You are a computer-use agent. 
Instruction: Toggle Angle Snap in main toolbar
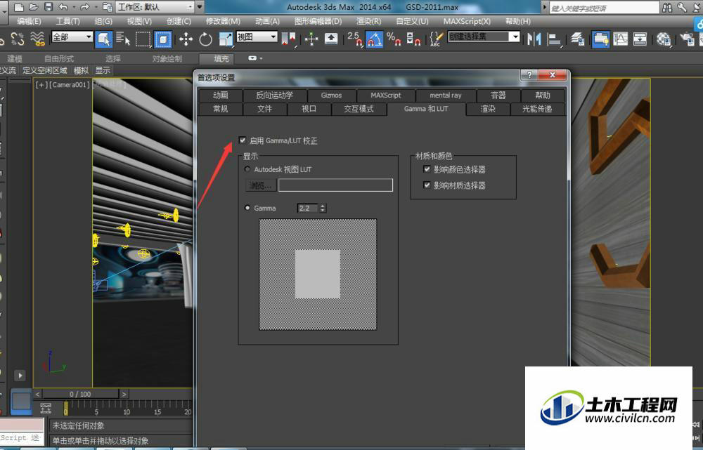pos(375,39)
